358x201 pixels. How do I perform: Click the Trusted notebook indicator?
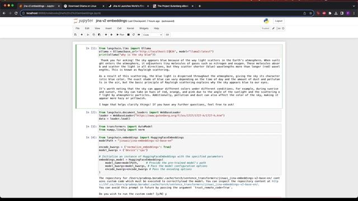point(265,28)
